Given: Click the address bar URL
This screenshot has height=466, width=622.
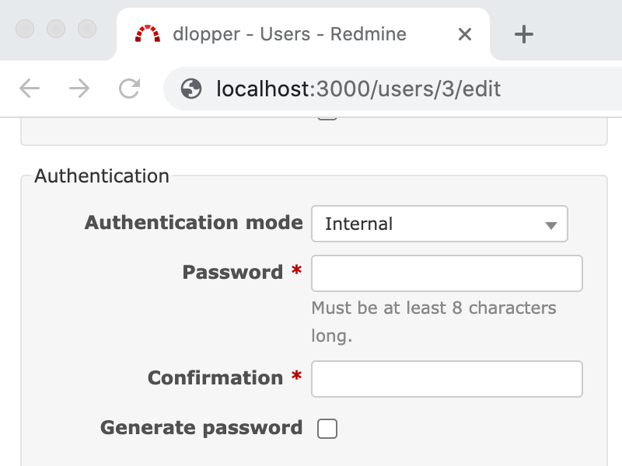Looking at the screenshot, I should [358, 89].
